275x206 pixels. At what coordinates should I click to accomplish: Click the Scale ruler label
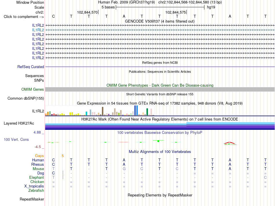[x=39, y=7]
